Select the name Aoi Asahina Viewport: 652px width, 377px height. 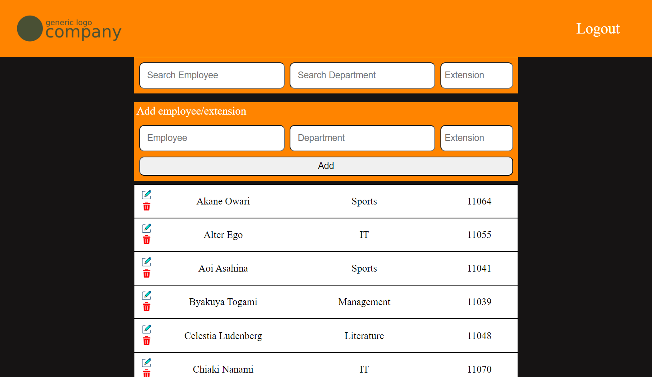(223, 268)
